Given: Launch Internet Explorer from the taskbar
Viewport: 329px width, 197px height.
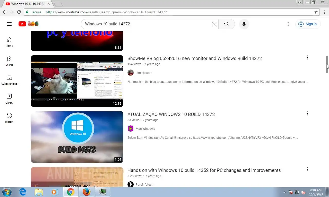Looking at the screenshot, I should [23, 192].
